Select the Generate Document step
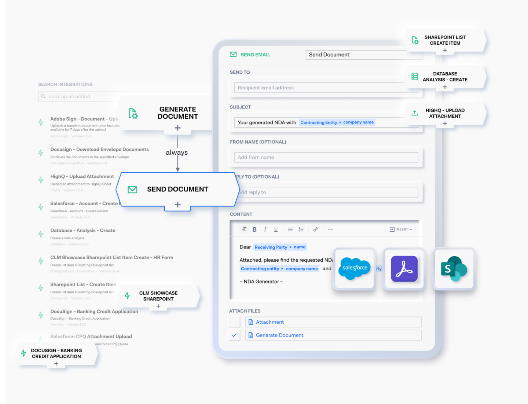This screenshot has width=528, height=404. (x=178, y=113)
